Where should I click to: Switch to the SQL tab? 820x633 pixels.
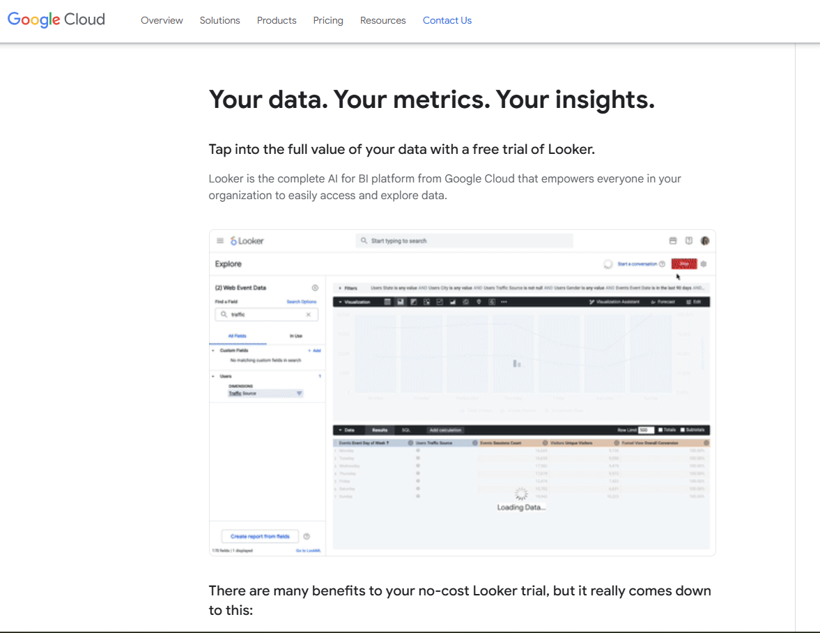tap(405, 430)
